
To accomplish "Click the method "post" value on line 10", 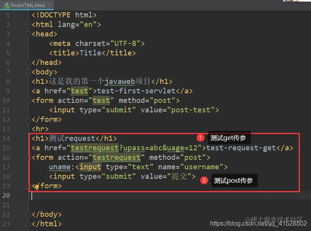I will (162, 100).
